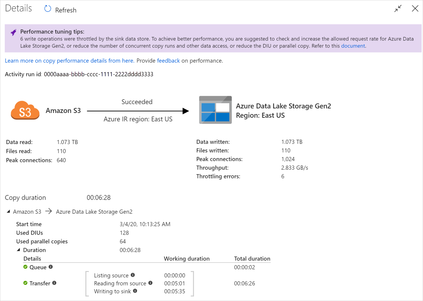The width and height of the screenshot is (423, 301).
Task: Click the Refresh label to reload details
Action: pos(65,10)
